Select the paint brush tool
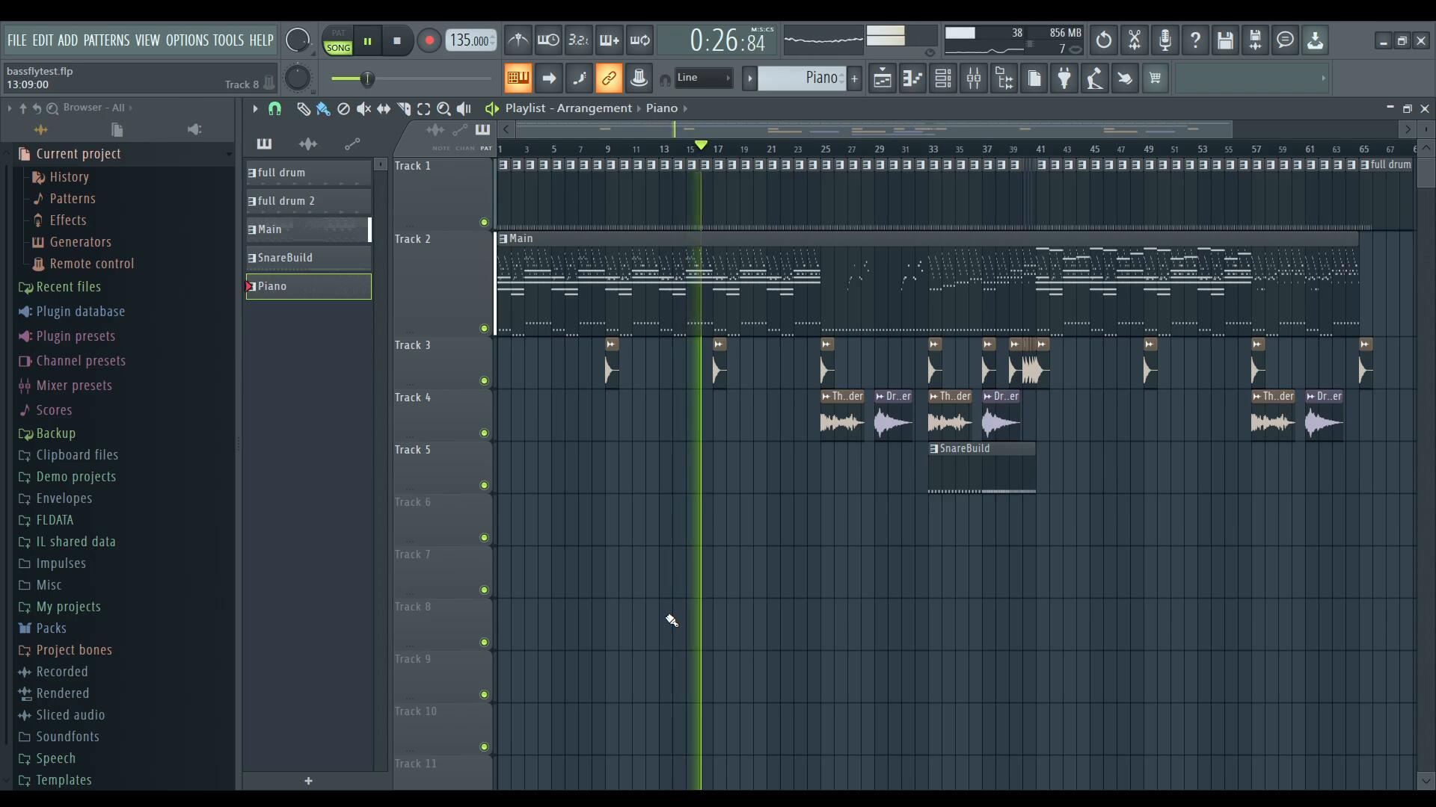This screenshot has width=1436, height=807. point(323,109)
